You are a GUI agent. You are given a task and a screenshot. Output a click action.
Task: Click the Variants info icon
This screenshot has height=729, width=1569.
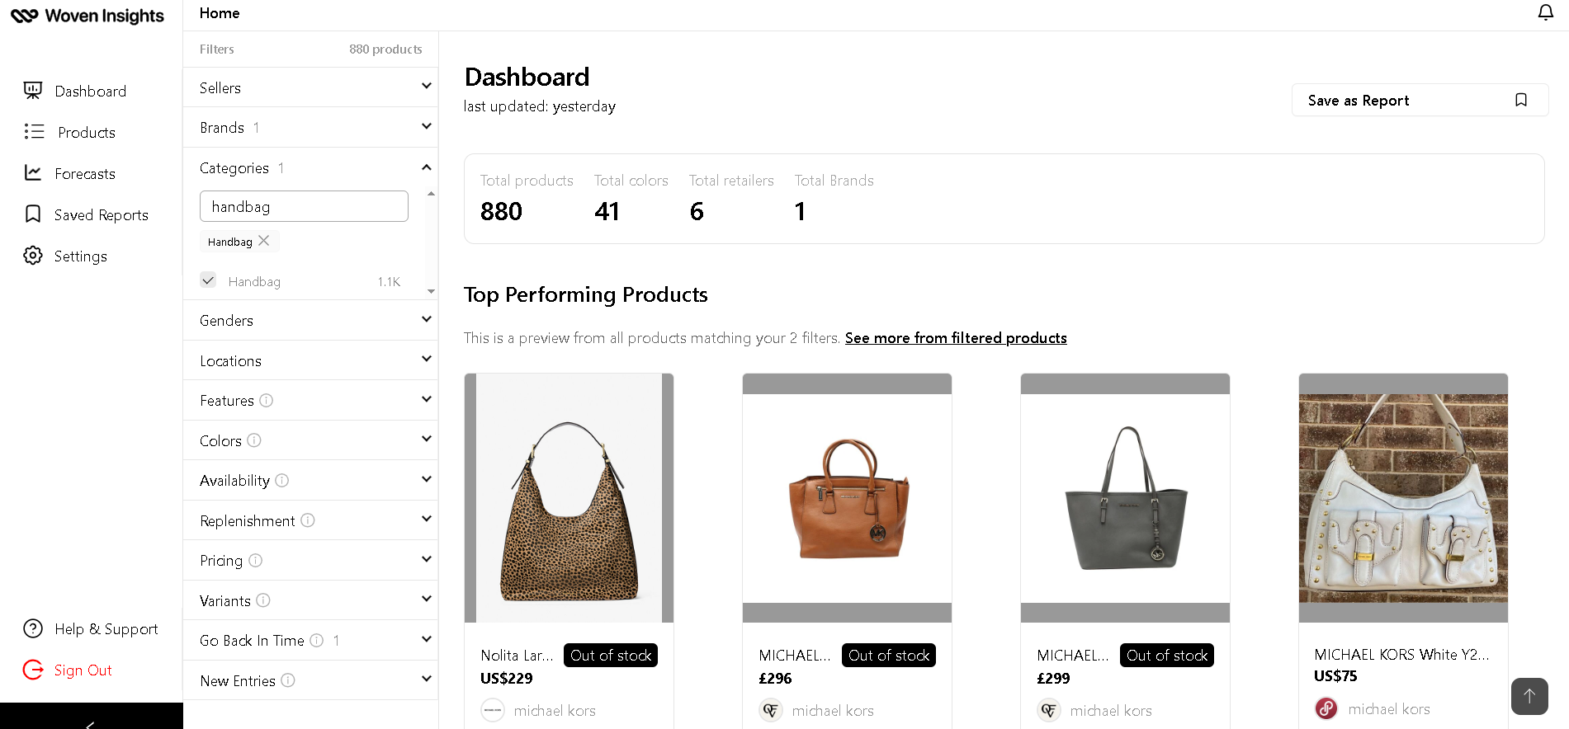click(x=263, y=600)
